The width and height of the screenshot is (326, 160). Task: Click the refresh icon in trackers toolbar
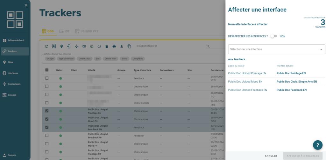tap(46, 46)
